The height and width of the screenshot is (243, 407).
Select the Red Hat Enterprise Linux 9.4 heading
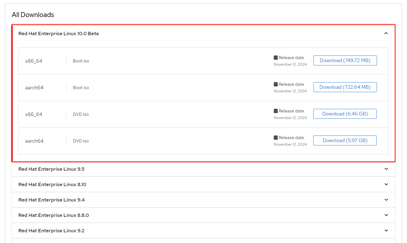coord(51,200)
